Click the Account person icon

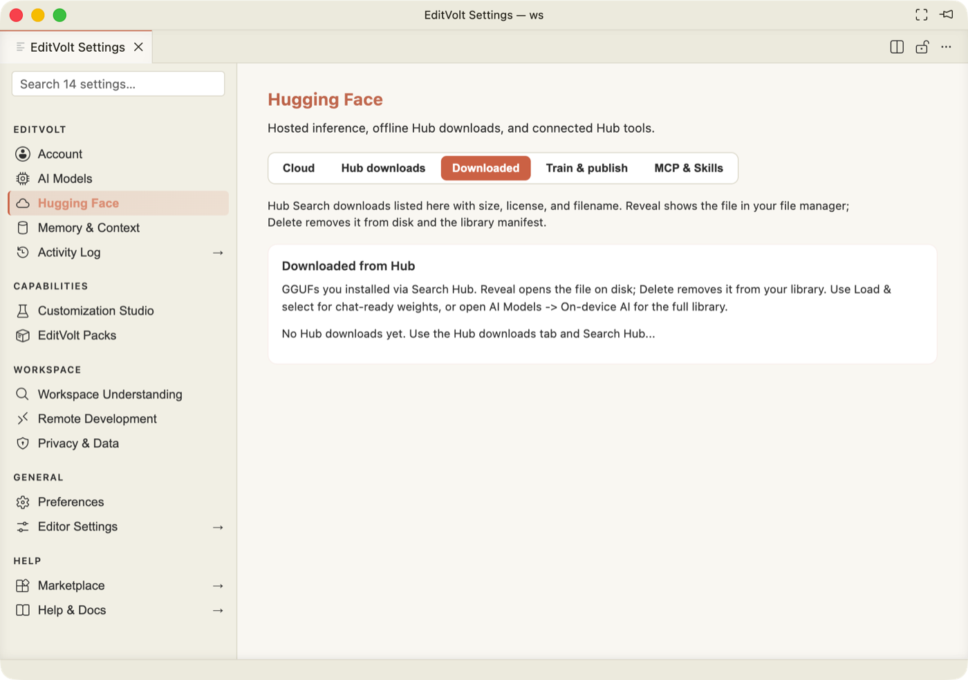23,154
